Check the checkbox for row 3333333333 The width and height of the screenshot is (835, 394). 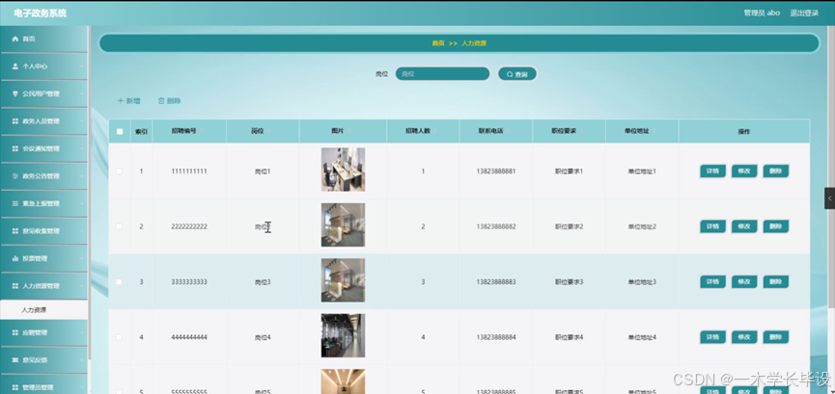coord(120,282)
